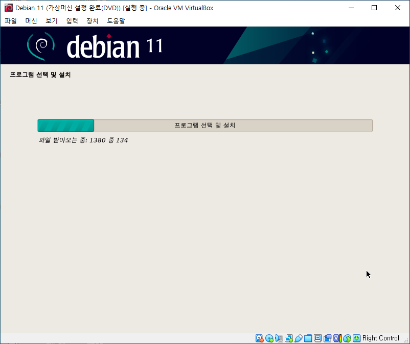Image resolution: width=410 pixels, height=344 pixels.
Task: Open the 장치 menu
Action: (x=93, y=21)
